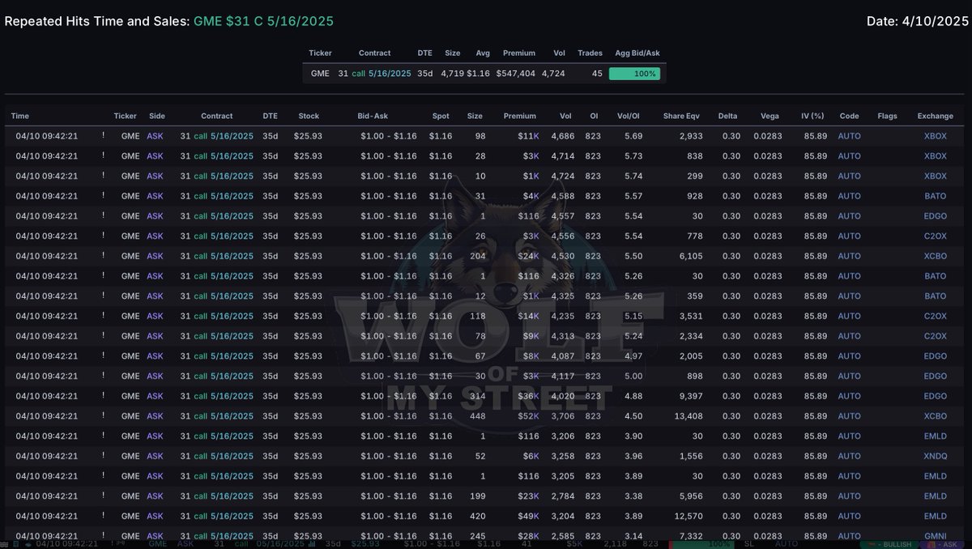The width and height of the screenshot is (972, 549).
Task: Sort by the Bid-Ask column header
Action: 373,116
